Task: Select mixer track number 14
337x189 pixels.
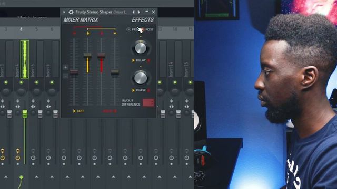Action: click(x=175, y=29)
